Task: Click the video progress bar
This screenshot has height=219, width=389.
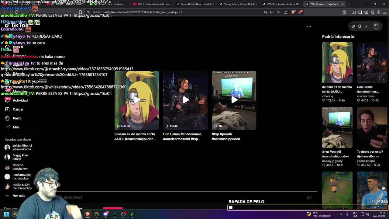Action: click(188, 192)
